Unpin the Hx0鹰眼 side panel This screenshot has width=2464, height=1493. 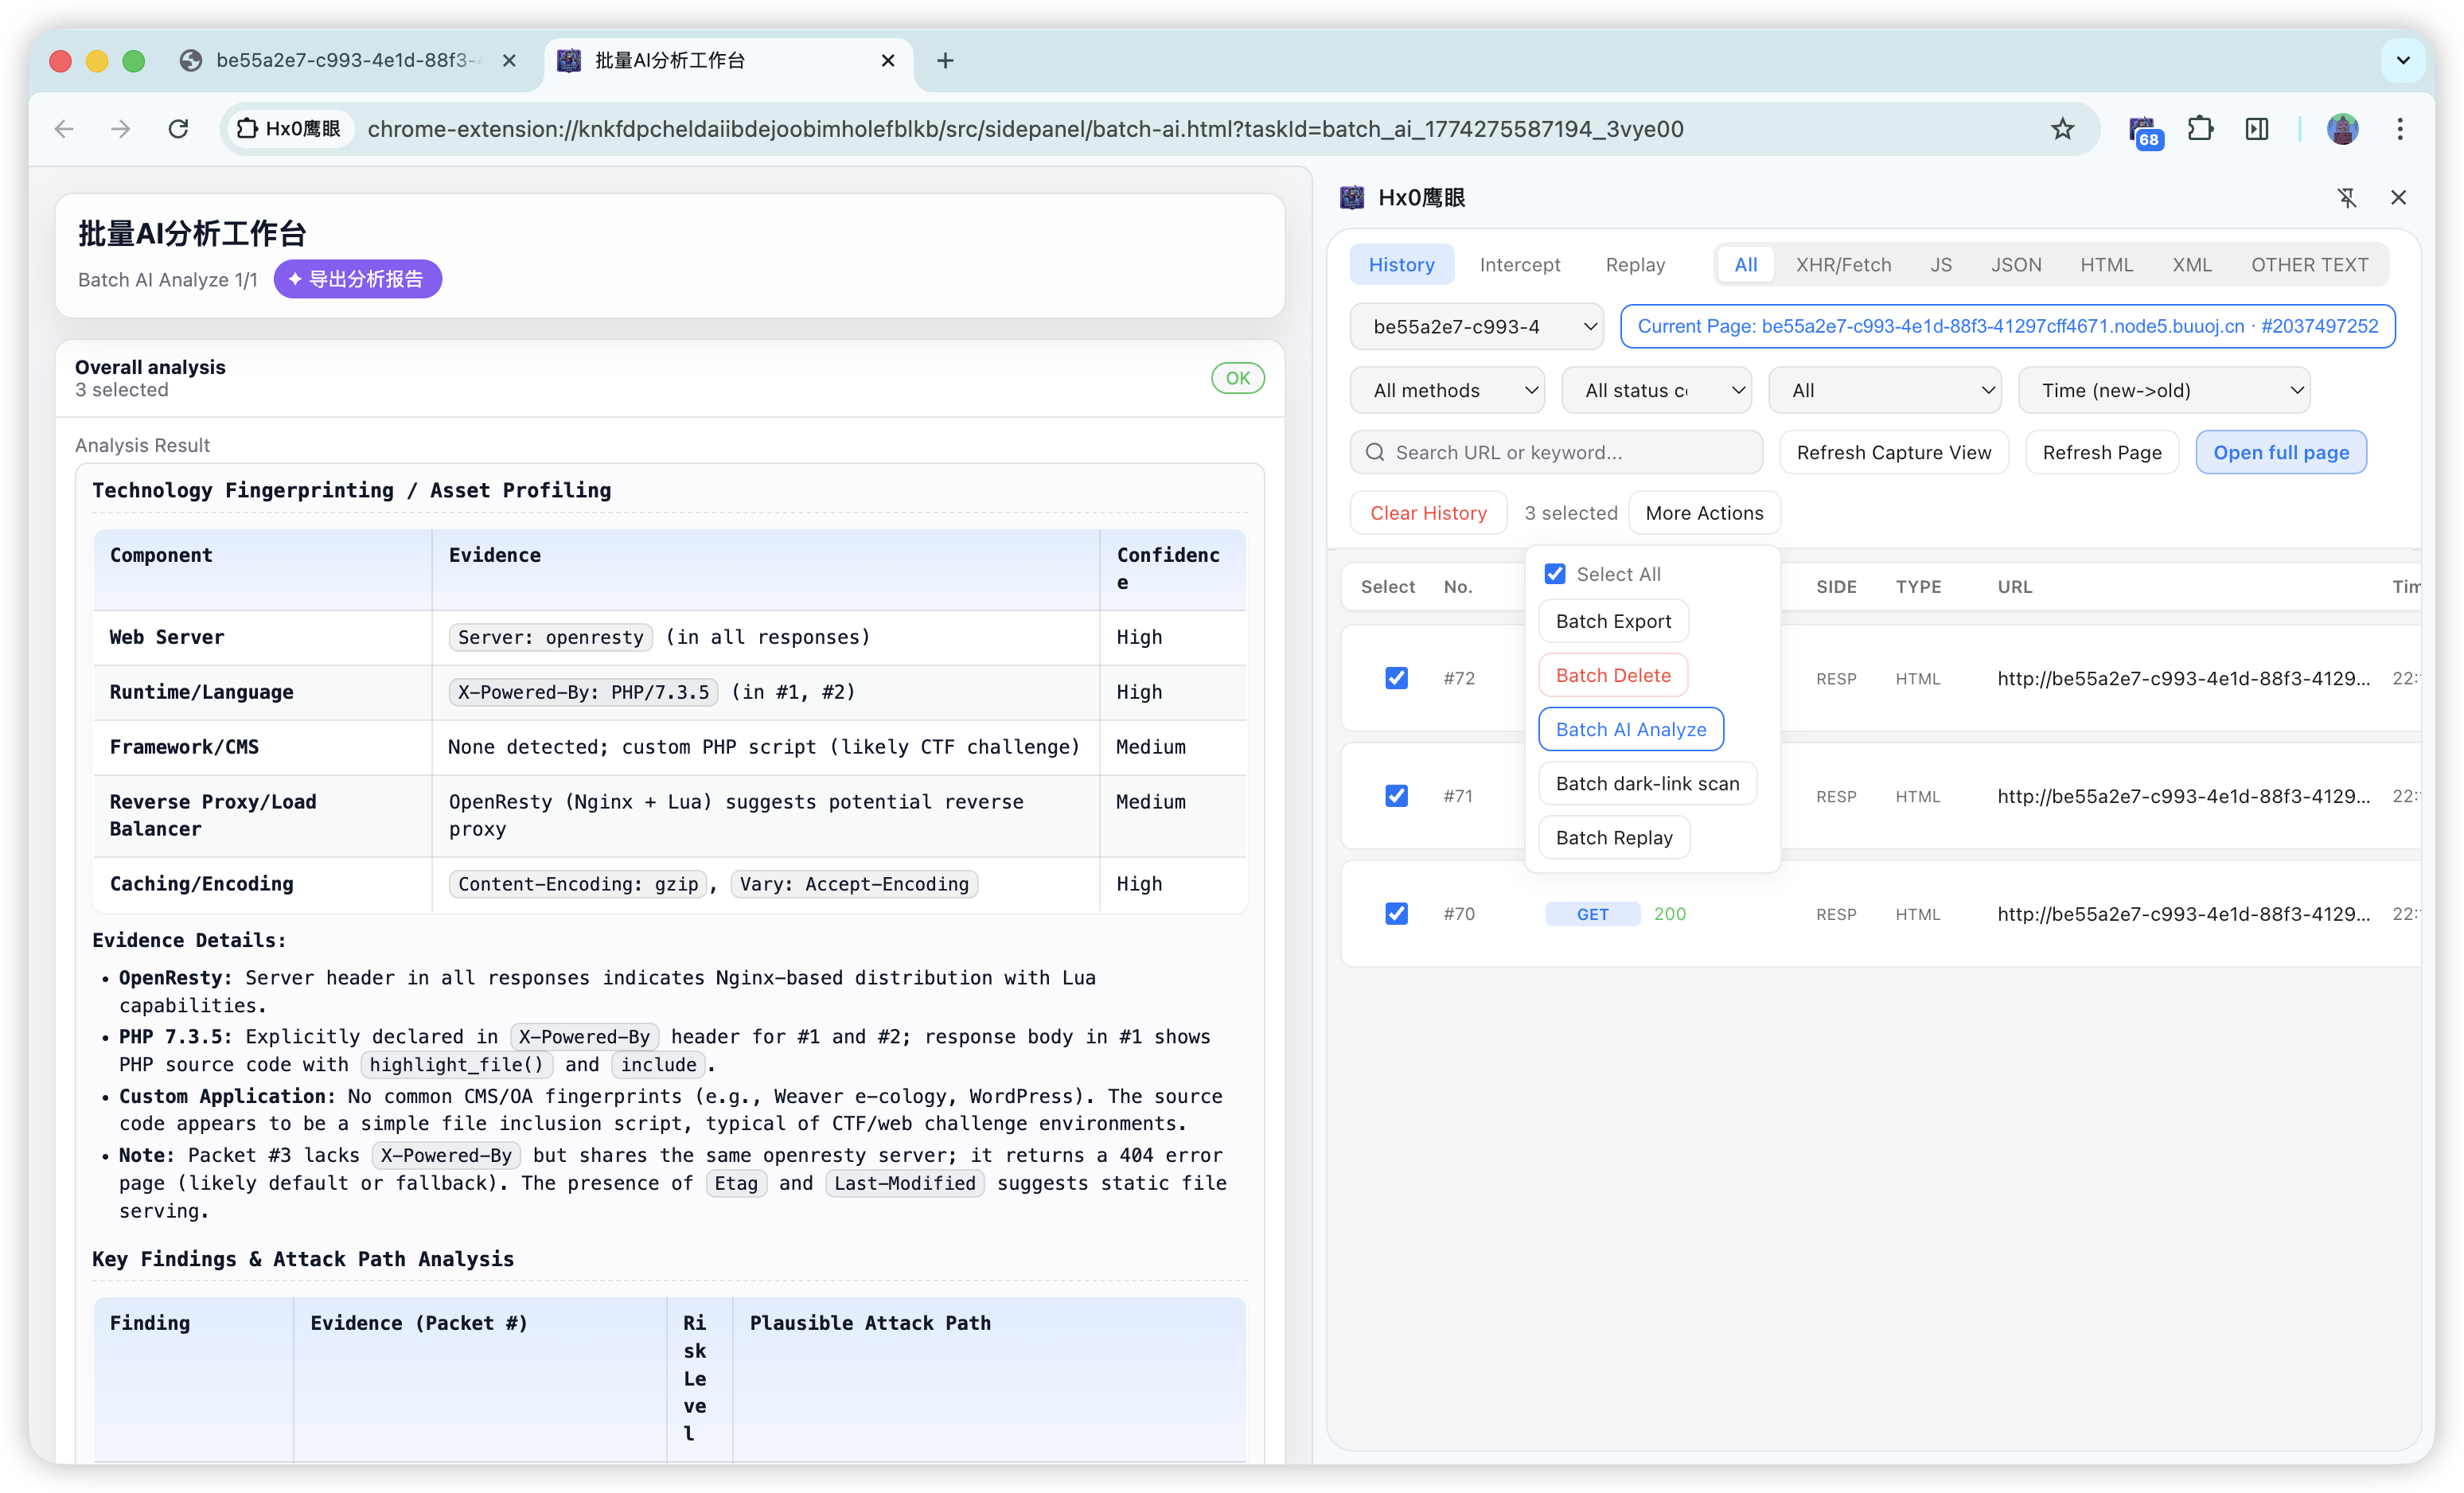click(x=2347, y=198)
